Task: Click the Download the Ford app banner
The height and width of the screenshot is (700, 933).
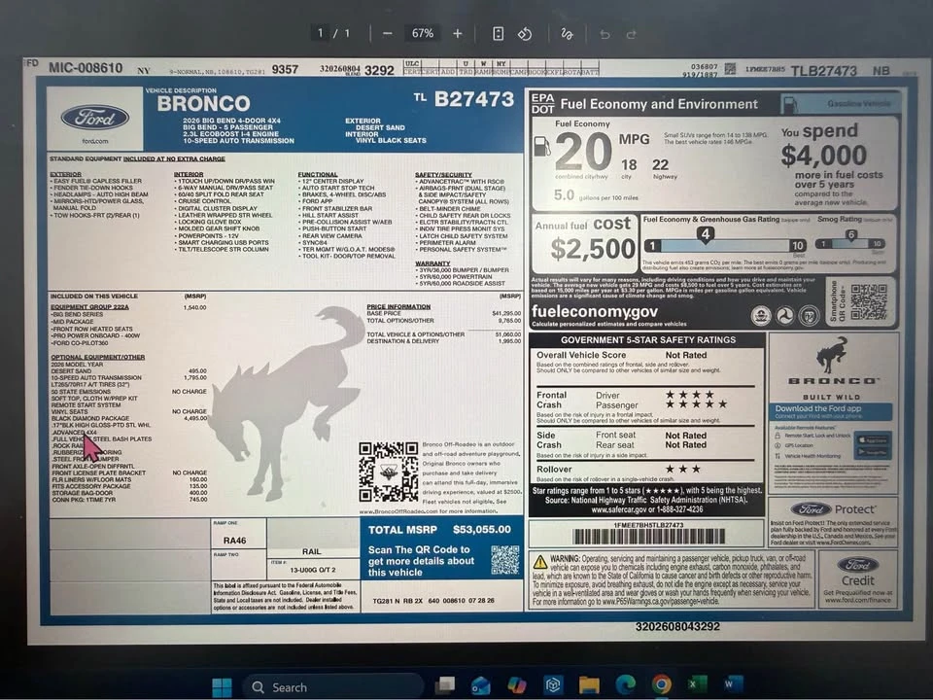Action: tap(833, 410)
